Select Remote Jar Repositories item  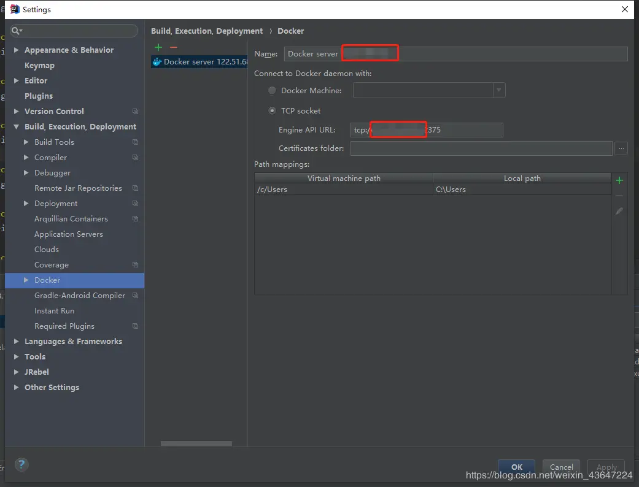78,188
